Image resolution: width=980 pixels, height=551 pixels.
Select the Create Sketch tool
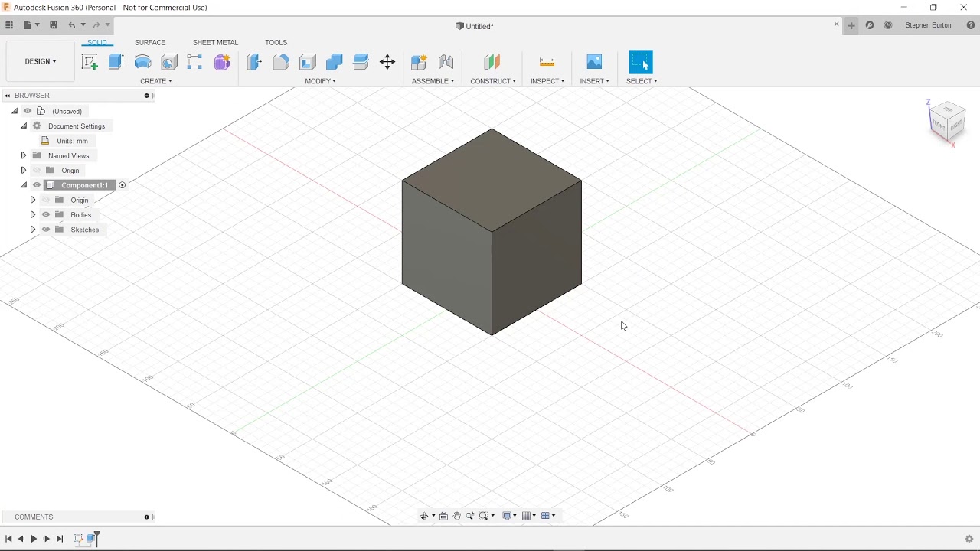tap(90, 62)
